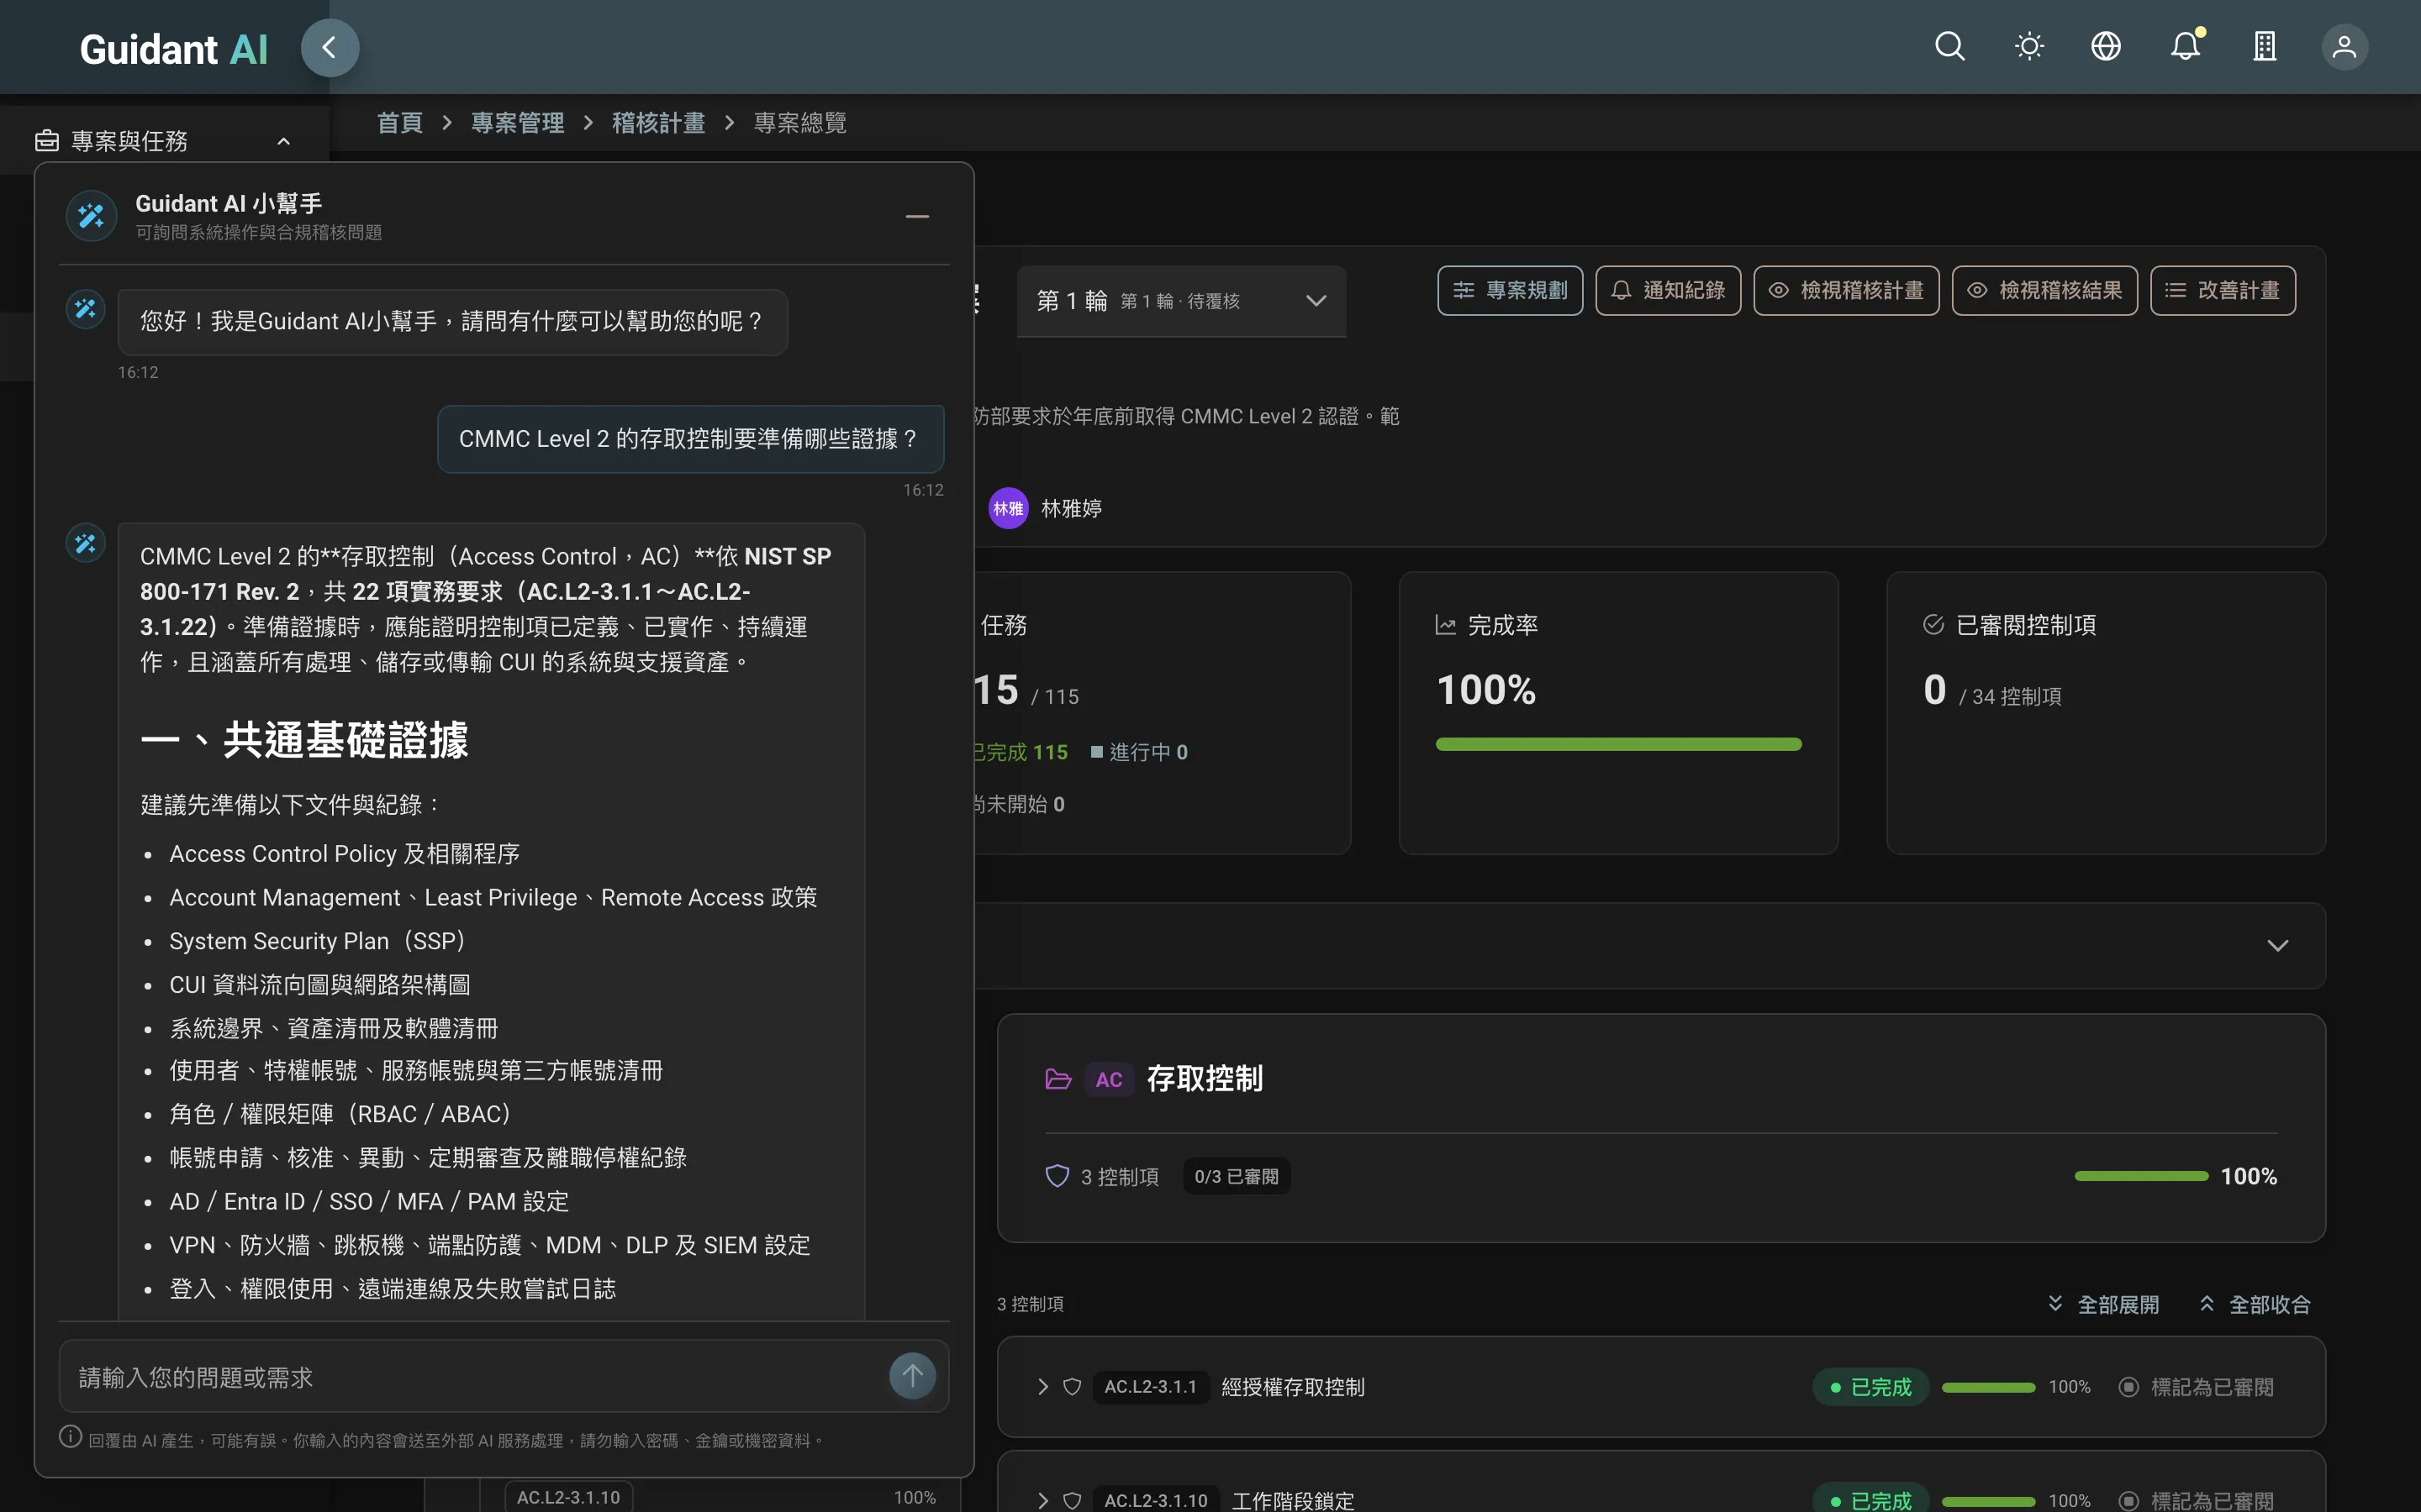Image resolution: width=2421 pixels, height=1512 pixels.
Task: Open 檢視稽核計畫 button
Action: (x=1846, y=290)
